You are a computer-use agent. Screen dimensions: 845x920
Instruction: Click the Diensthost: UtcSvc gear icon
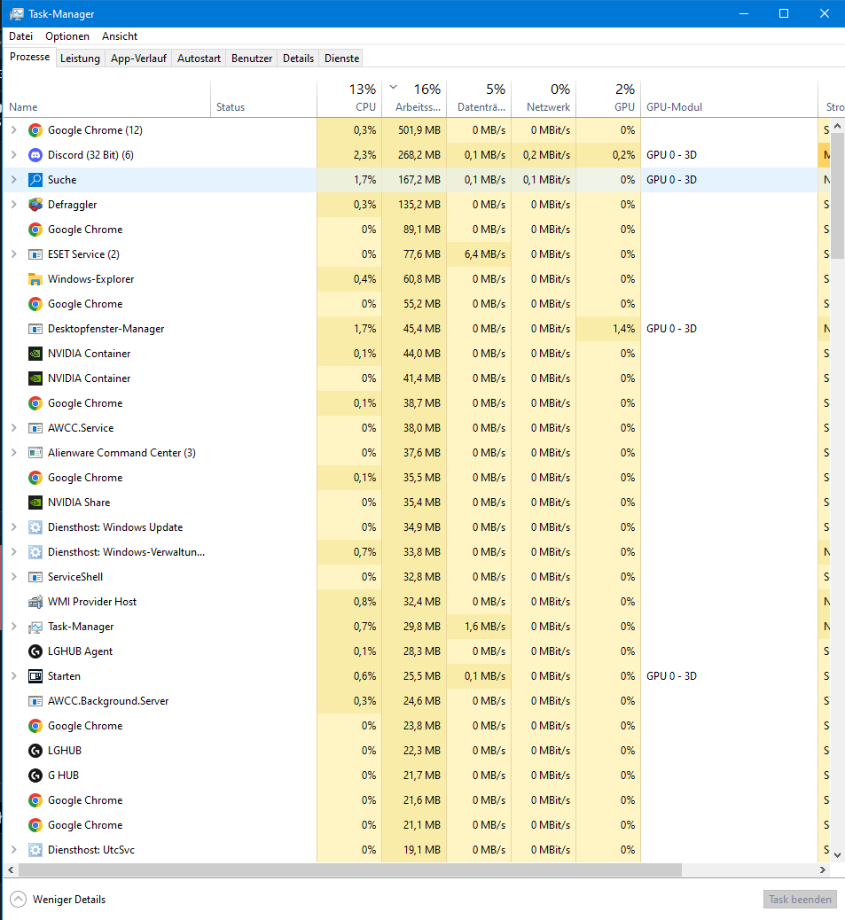[35, 850]
